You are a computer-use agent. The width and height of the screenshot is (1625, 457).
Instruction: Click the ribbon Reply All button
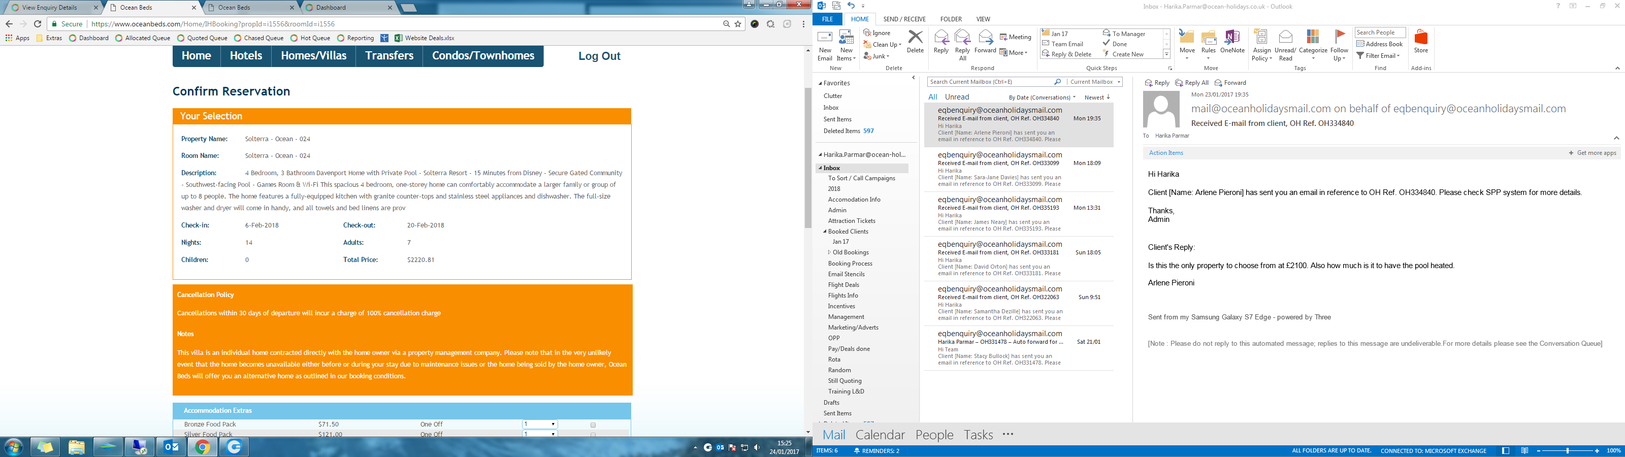point(963,46)
